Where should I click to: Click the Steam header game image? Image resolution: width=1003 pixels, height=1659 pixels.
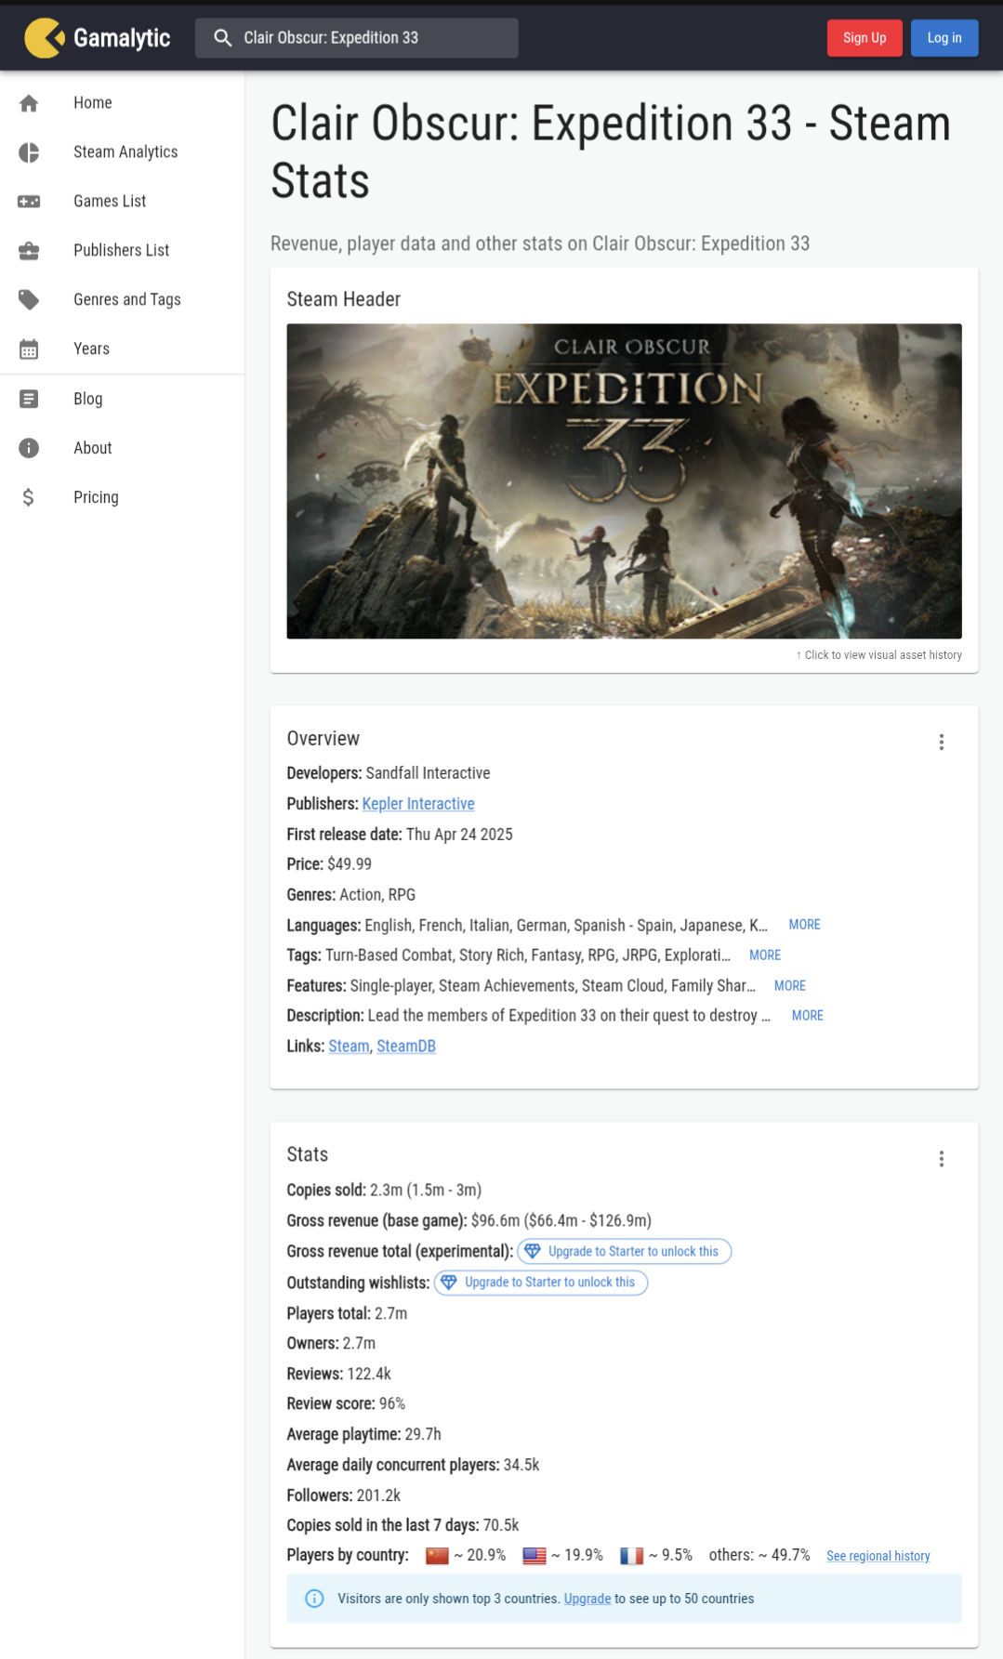pos(625,481)
